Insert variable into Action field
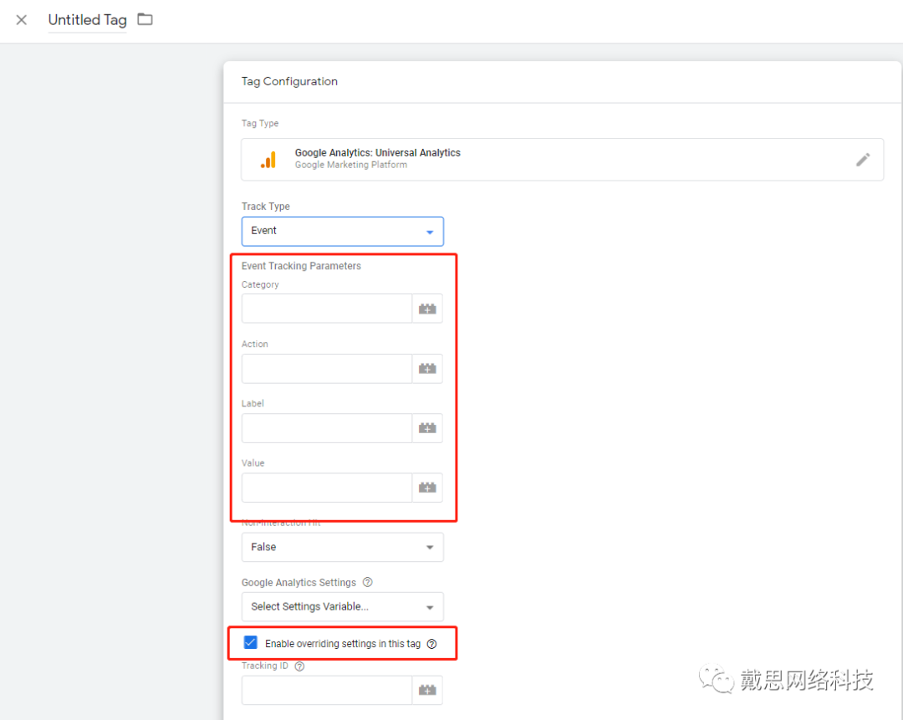This screenshot has width=903, height=720. pyautogui.click(x=427, y=369)
